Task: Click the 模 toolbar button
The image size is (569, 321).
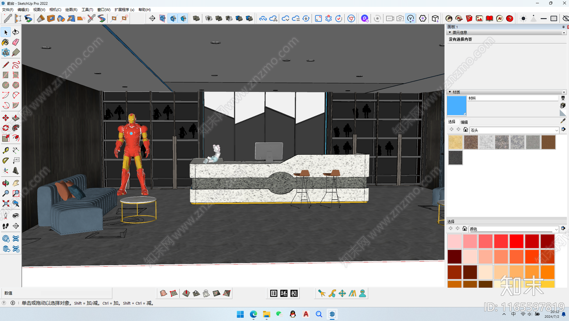Action: (x=294, y=293)
